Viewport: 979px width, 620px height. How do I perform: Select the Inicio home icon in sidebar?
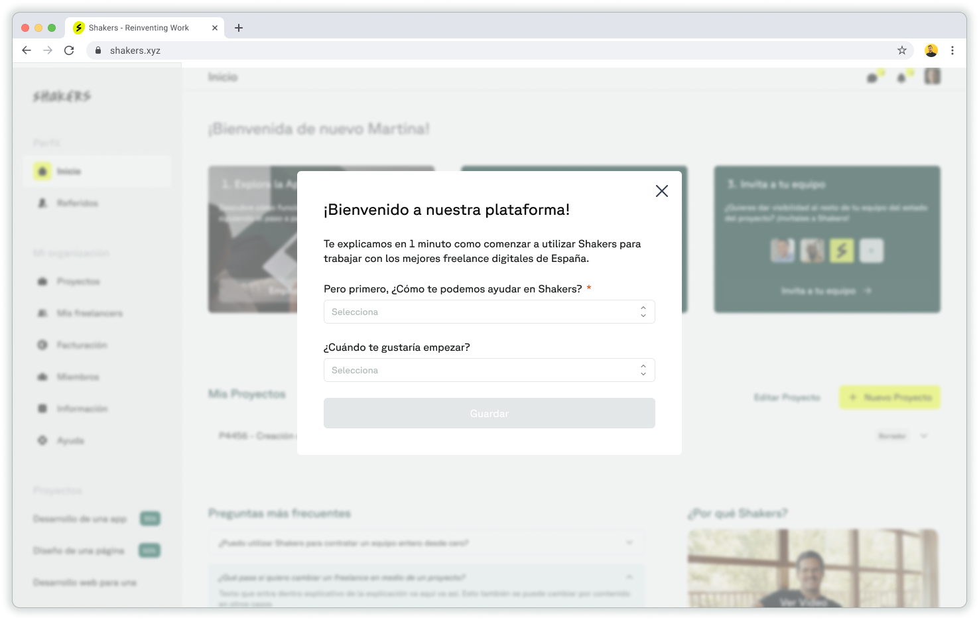[42, 171]
